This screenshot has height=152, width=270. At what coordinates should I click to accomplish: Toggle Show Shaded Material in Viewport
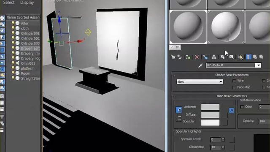click(x=240, y=57)
